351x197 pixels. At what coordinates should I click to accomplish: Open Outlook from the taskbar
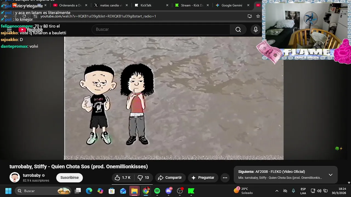[123, 191]
